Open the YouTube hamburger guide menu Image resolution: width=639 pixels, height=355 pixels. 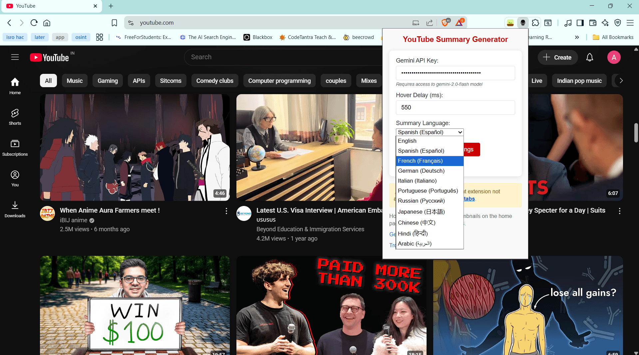[x=15, y=57]
